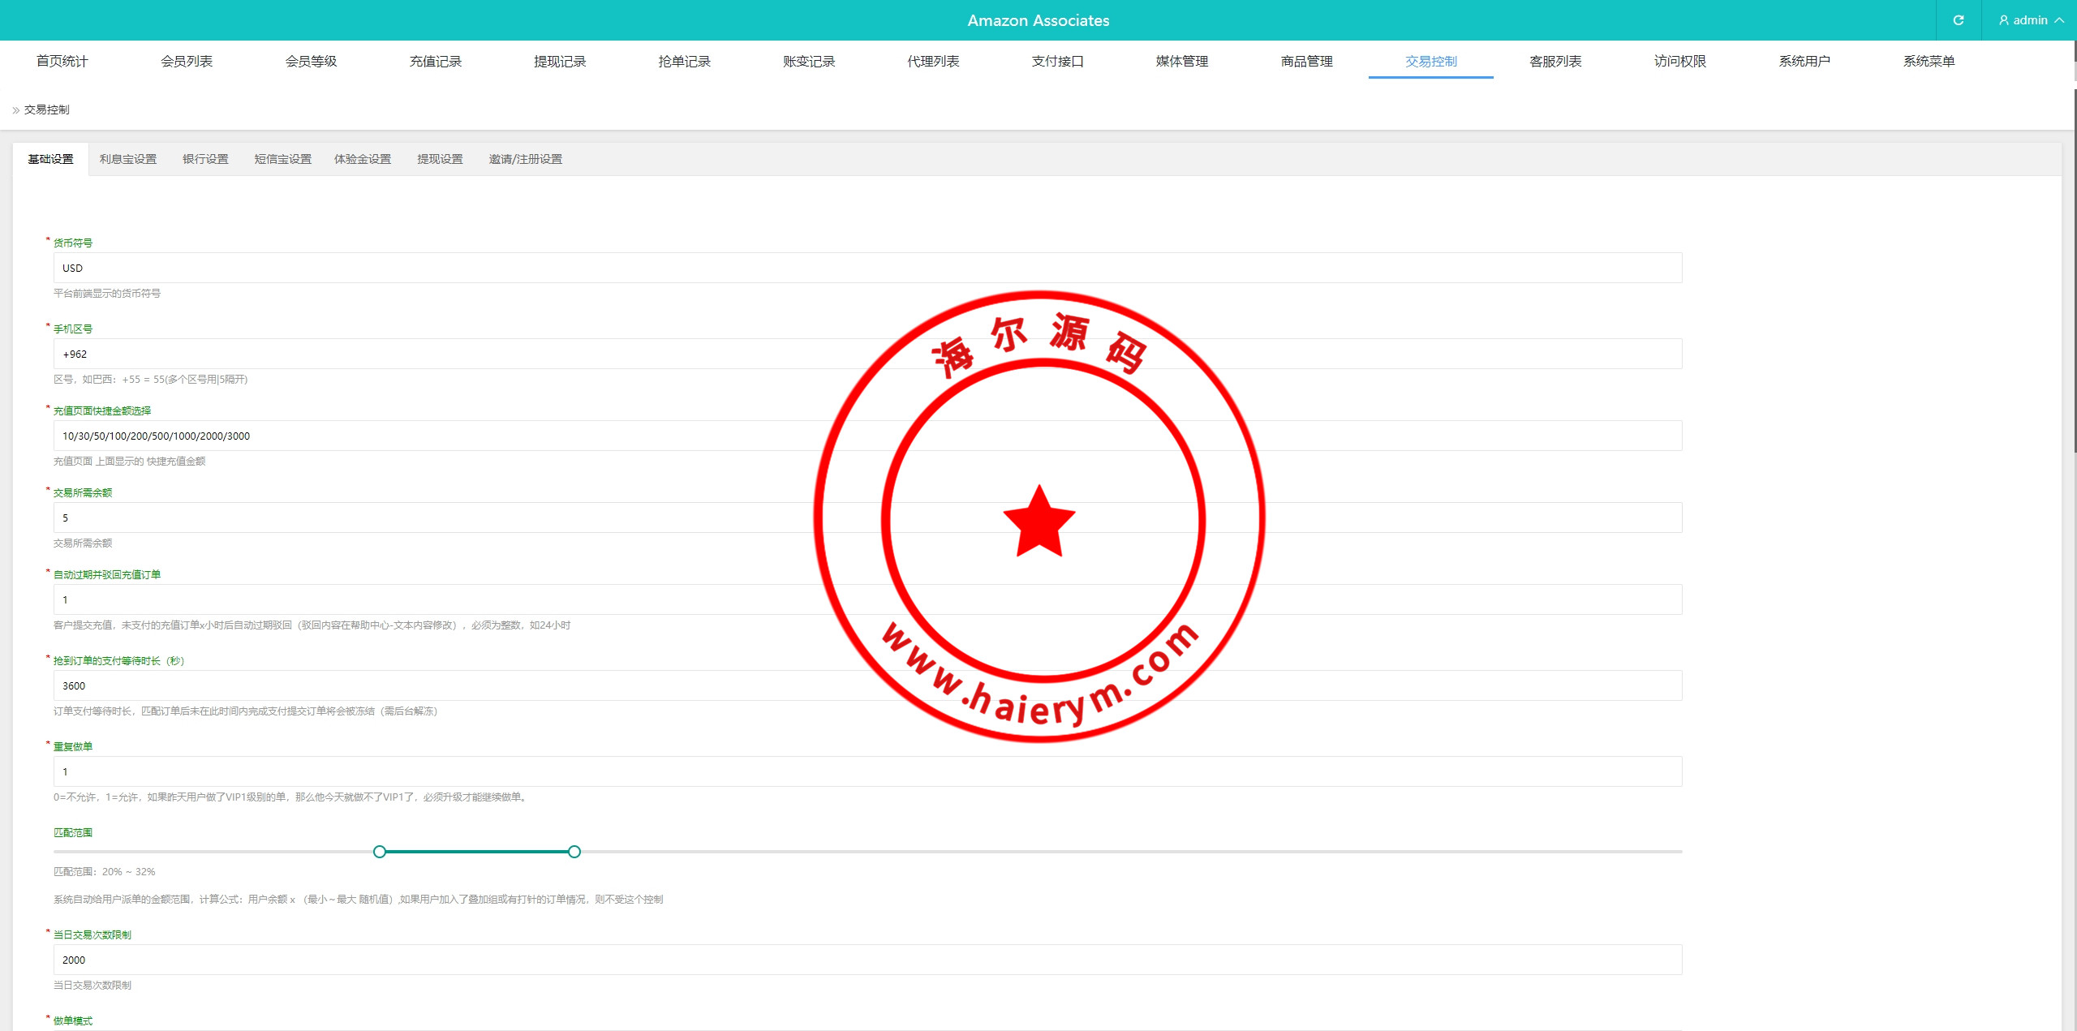This screenshot has width=2077, height=1031.
Task: Open 商品管理 in top navigation
Action: [x=1306, y=62]
